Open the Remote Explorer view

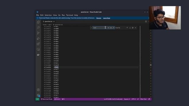38,49
